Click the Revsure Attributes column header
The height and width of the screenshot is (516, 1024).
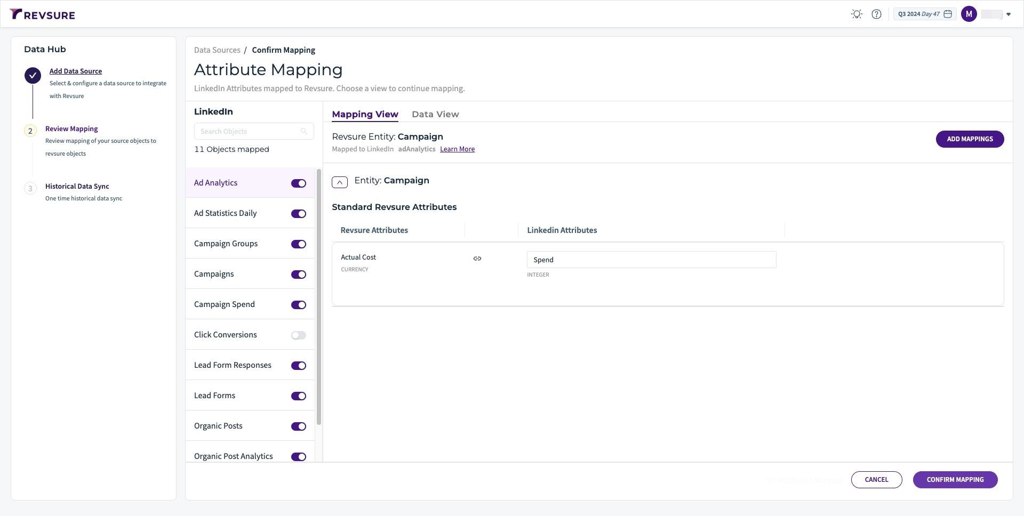(x=374, y=230)
